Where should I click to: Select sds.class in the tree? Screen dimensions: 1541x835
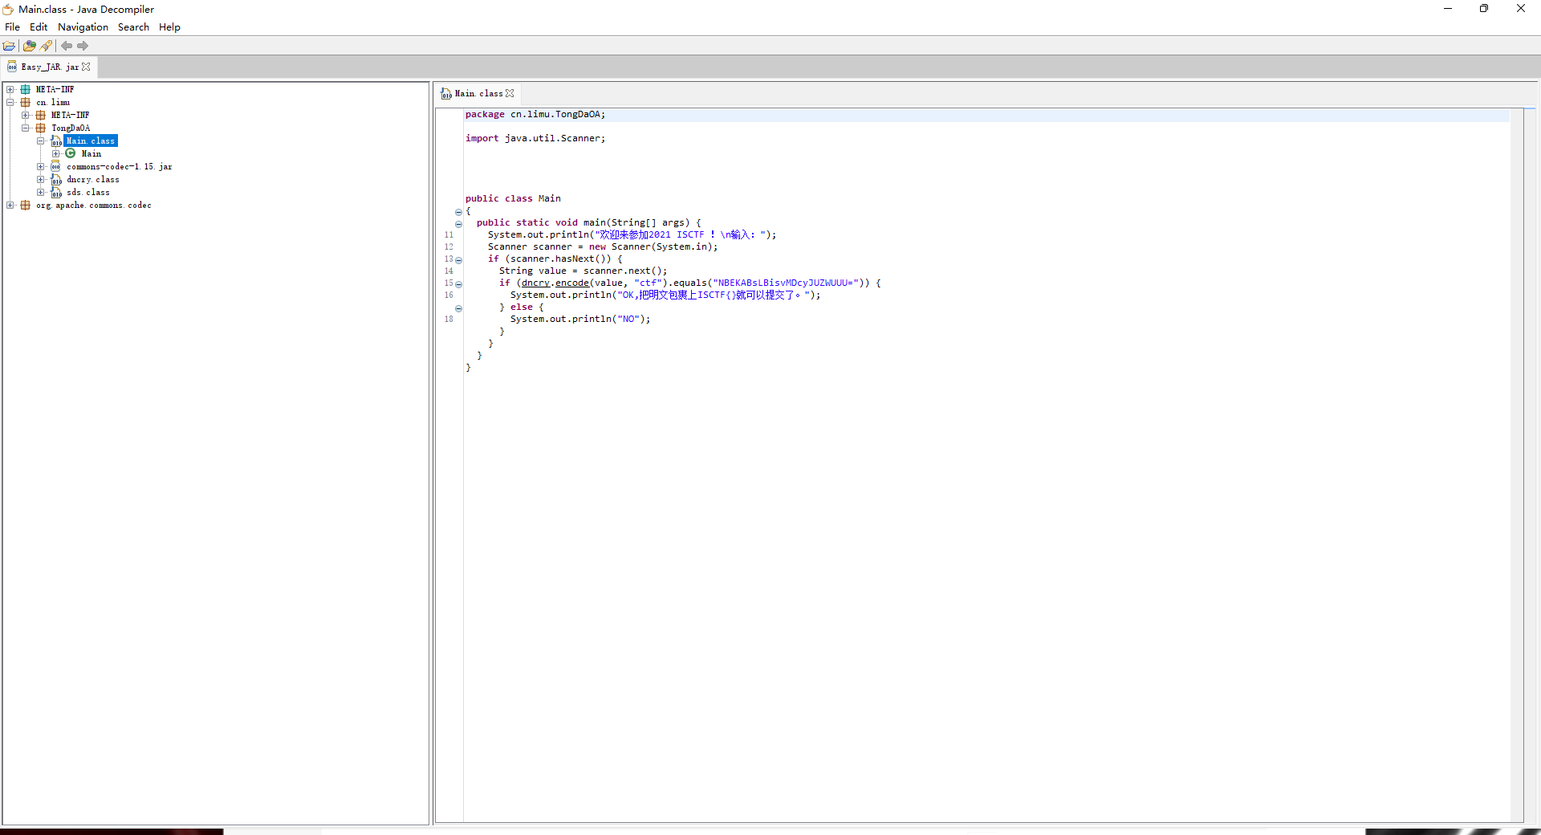pyautogui.click(x=88, y=192)
